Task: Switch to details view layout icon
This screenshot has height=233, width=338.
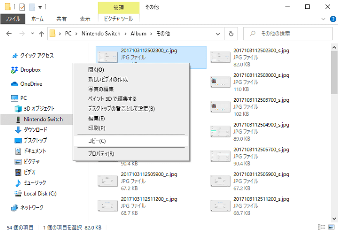Action: click(322, 227)
